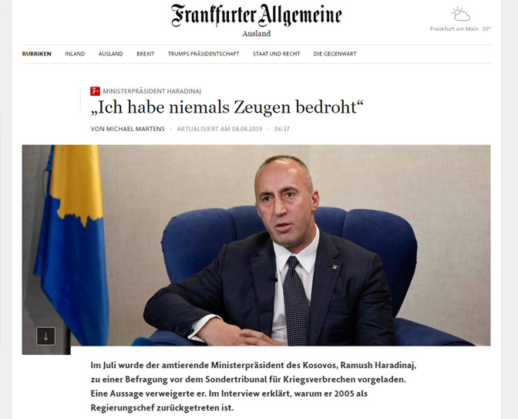
Task: Click the main article photo
Action: (x=257, y=245)
